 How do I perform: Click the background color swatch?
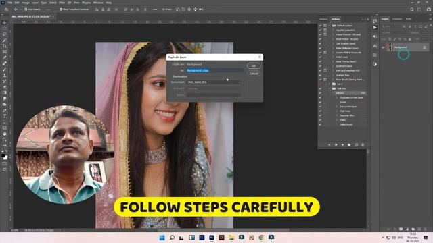6,158
